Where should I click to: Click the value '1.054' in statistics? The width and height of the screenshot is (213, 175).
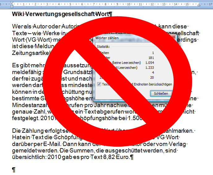(150, 63)
